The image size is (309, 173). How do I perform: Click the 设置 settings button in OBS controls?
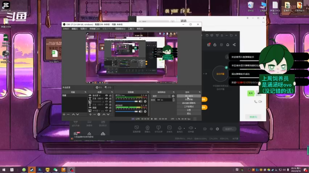[x=189, y=110]
